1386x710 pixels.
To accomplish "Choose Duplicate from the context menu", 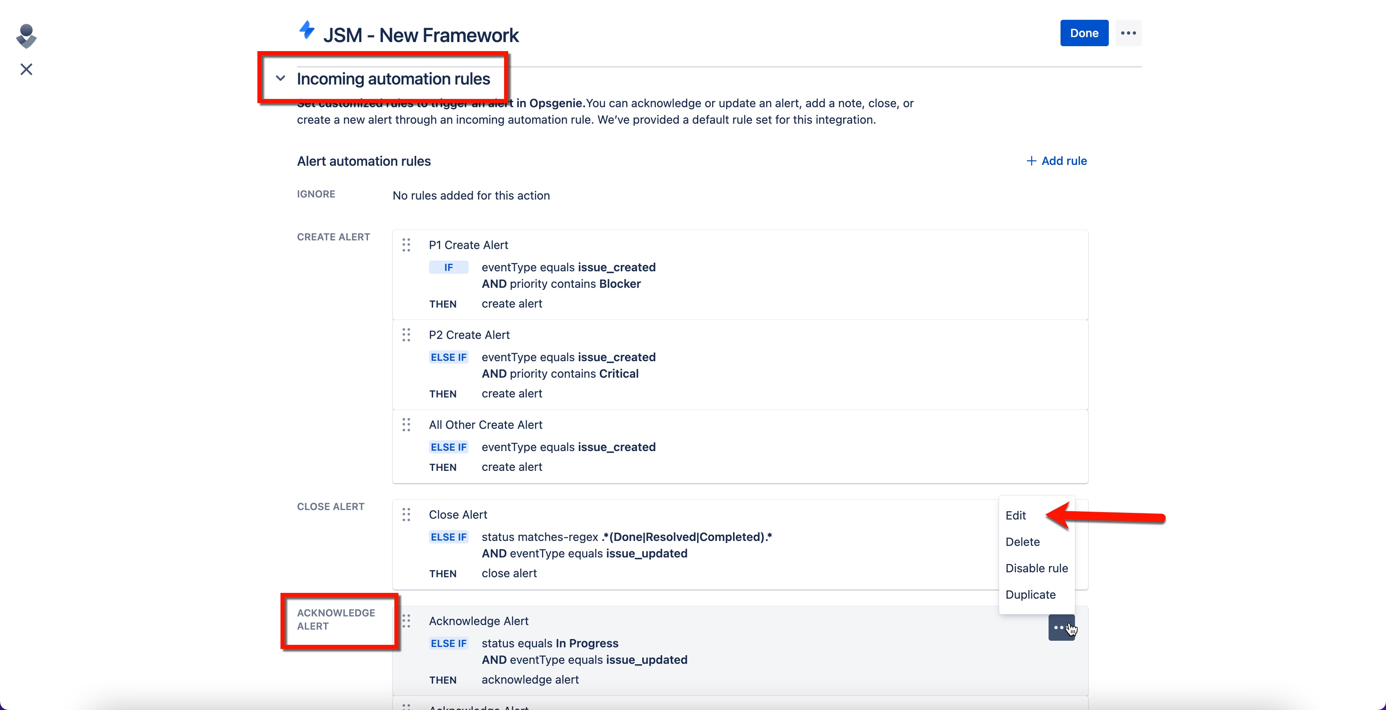I will pos(1030,595).
